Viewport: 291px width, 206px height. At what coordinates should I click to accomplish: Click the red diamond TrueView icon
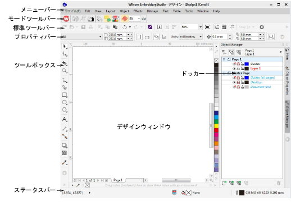pyautogui.click(x=125, y=18)
